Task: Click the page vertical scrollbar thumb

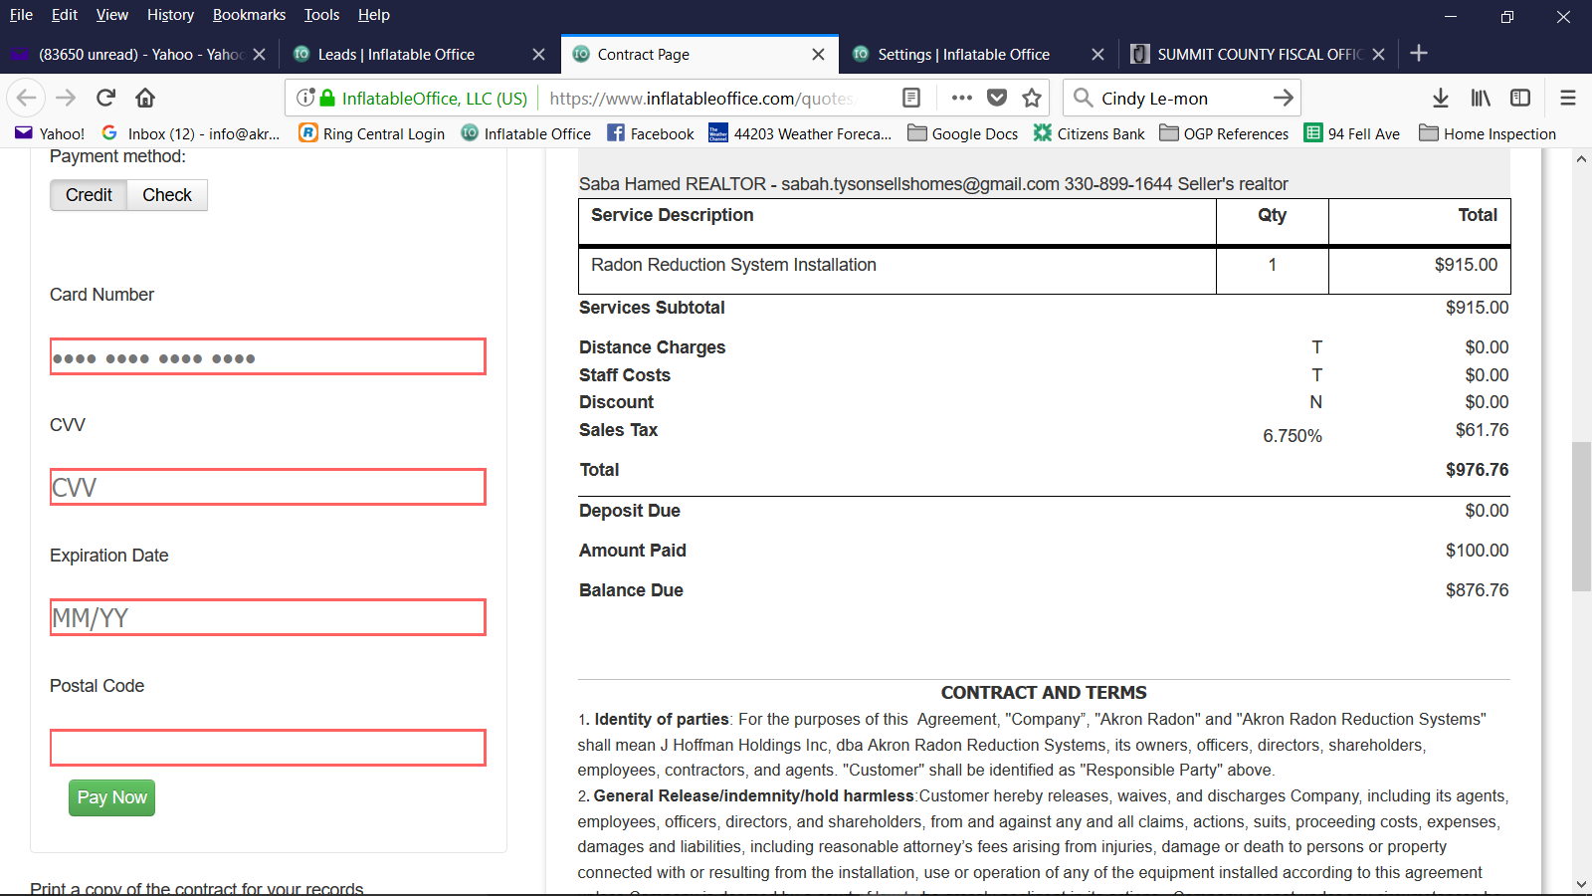Action: (1581, 518)
